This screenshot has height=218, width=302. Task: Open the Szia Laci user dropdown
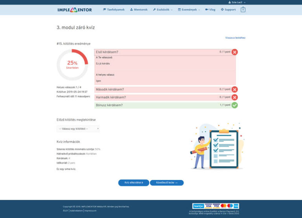click(236, 2)
